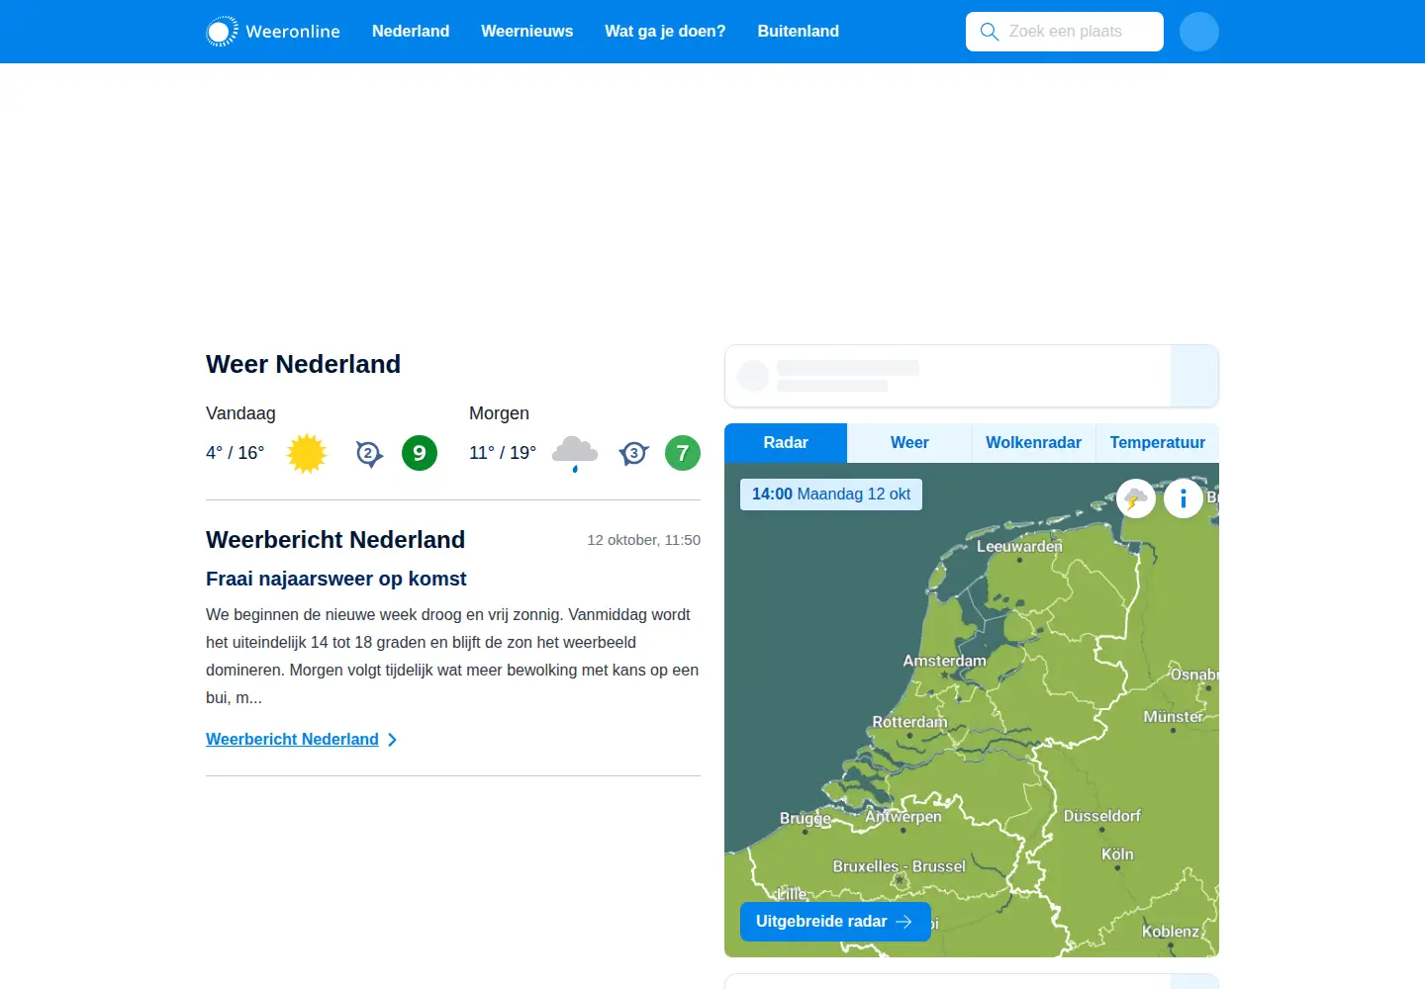Click the Antwerpen label on map

903,817
